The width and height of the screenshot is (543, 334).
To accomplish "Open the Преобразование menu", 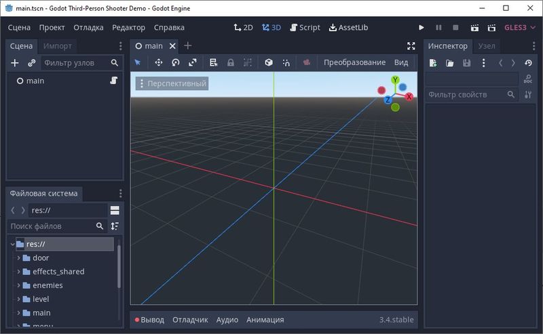I will point(354,62).
